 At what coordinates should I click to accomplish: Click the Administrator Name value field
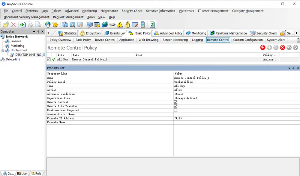237,114
